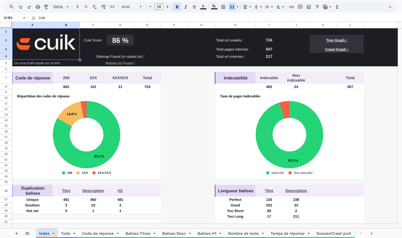Toggle italic formatting
This screenshot has width=402, height=238.
pyautogui.click(x=185, y=7)
